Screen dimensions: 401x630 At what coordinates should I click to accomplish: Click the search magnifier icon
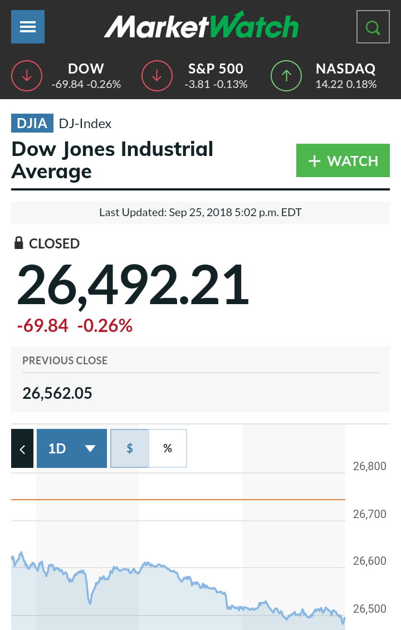coord(373,27)
